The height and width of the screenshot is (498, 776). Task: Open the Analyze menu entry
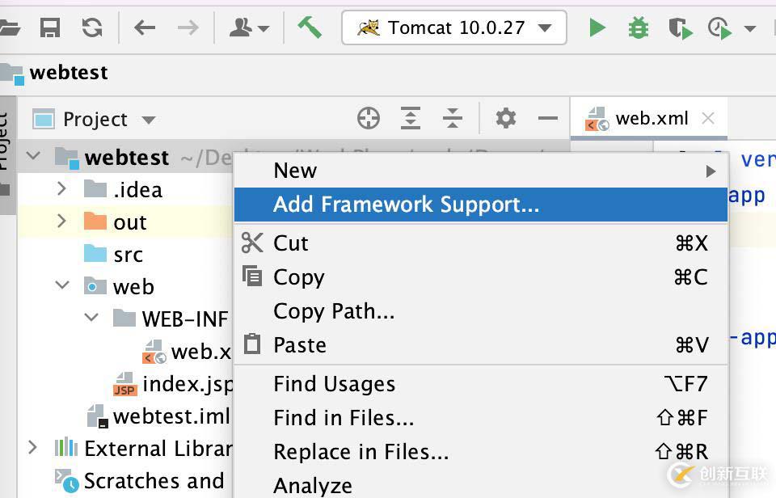(x=480, y=484)
